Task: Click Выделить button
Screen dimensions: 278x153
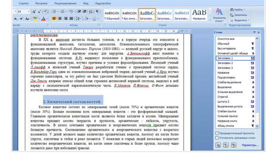Action: click(240, 20)
